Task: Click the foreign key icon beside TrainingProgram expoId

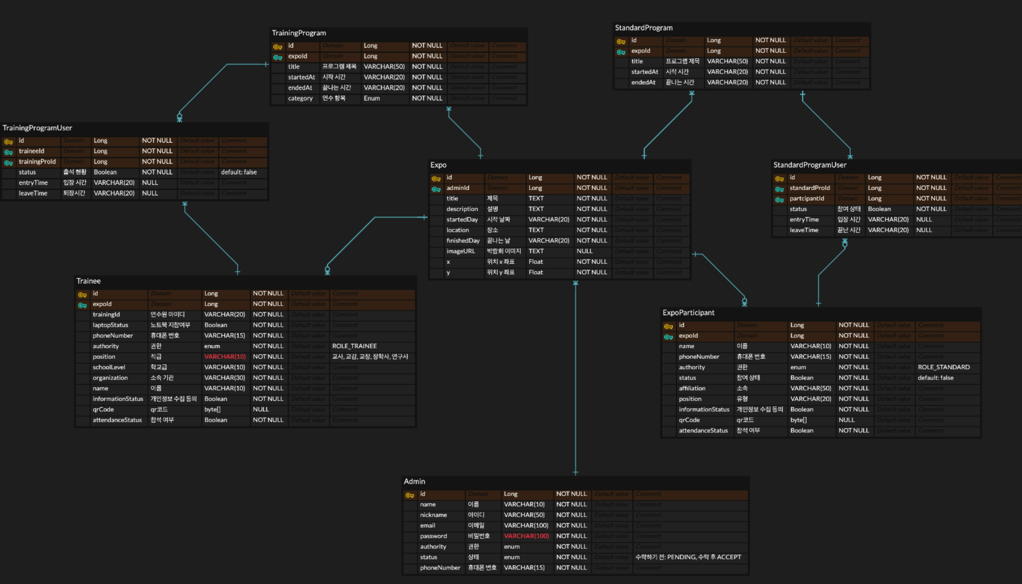Action: coord(277,57)
